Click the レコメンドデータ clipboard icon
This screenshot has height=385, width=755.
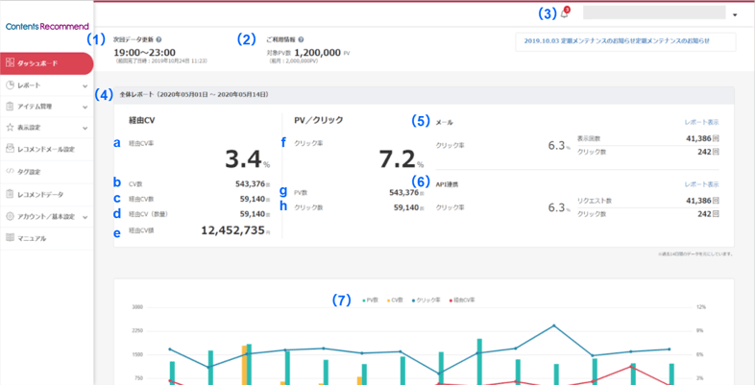[x=11, y=194]
